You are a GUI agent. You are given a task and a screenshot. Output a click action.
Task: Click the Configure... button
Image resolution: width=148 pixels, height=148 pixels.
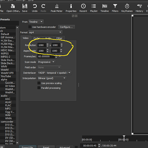click(x=66, y=27)
